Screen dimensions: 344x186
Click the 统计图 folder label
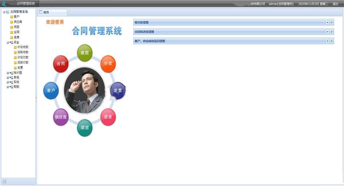point(18,73)
